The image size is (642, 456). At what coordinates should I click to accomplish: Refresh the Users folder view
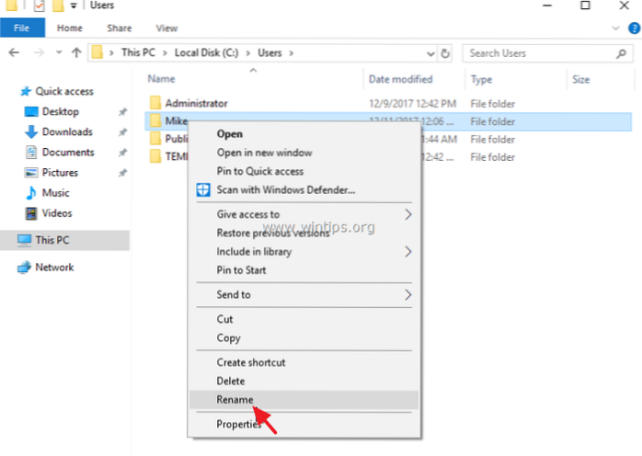click(x=446, y=53)
